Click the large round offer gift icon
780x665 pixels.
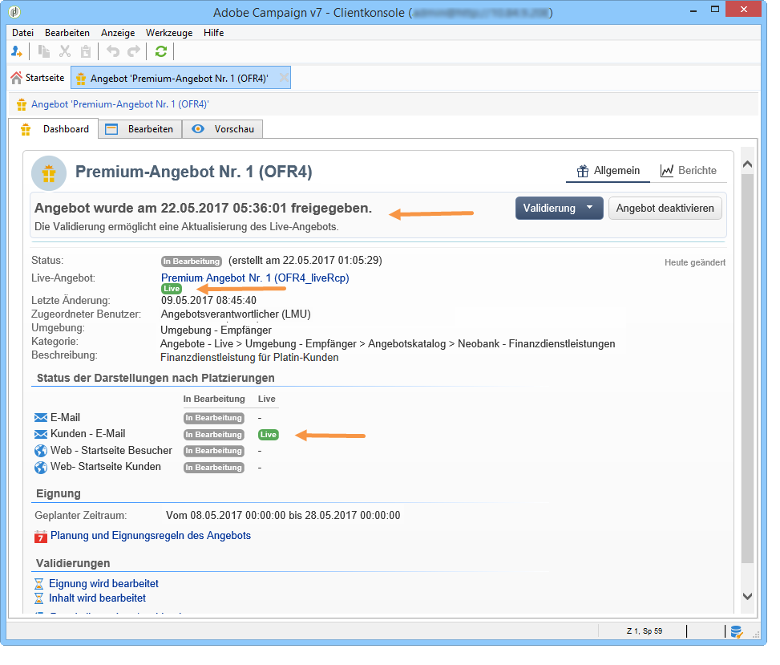(49, 173)
